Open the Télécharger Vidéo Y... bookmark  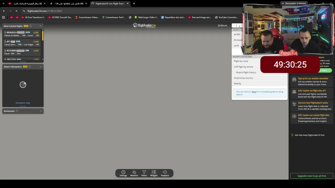146,17
